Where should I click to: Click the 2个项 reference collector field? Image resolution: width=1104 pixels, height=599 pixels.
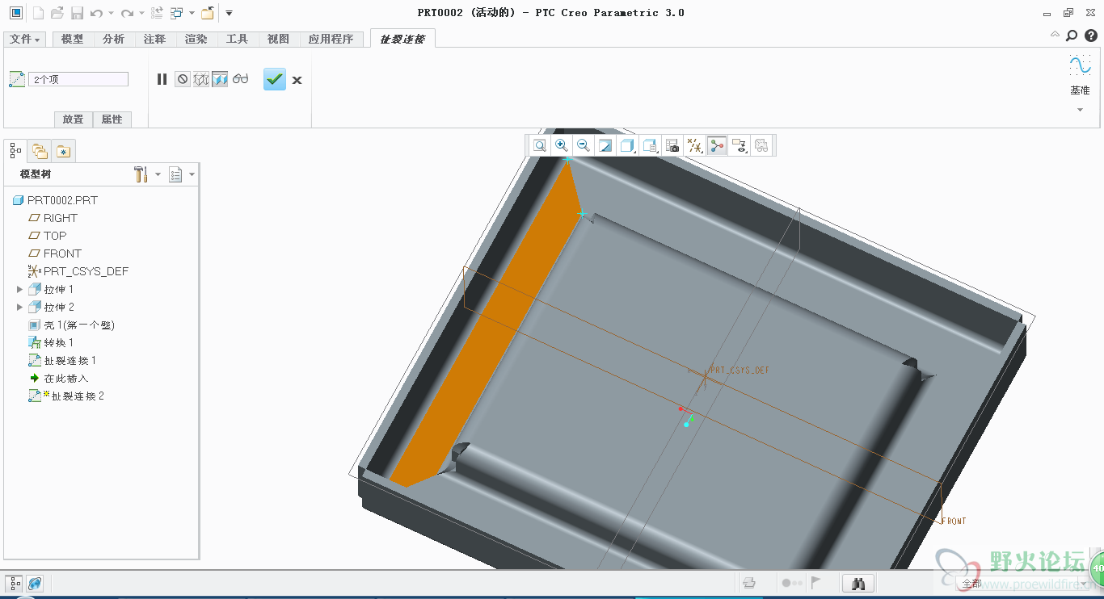pyautogui.click(x=78, y=79)
